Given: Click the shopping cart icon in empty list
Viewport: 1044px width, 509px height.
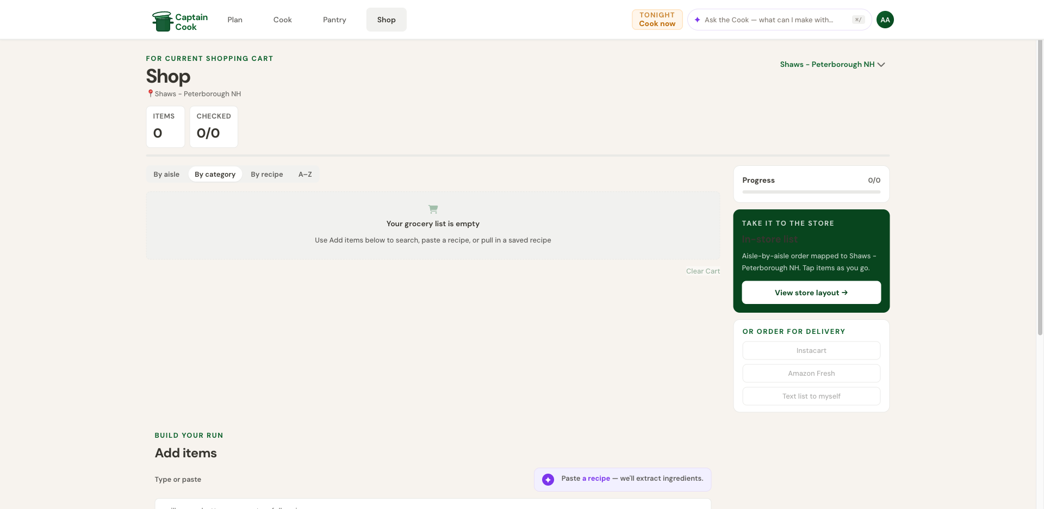Looking at the screenshot, I should point(433,209).
